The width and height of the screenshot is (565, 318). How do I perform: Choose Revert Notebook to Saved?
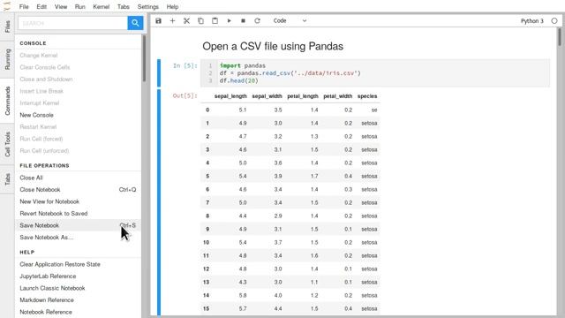coord(78,214)
